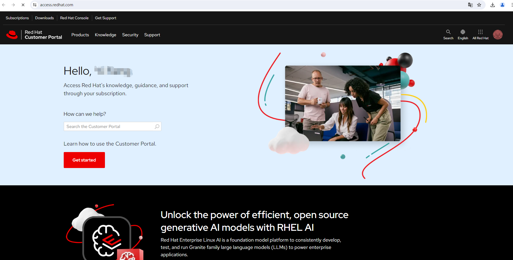Open the Knowledge menu
The height and width of the screenshot is (260, 513).
coord(105,35)
